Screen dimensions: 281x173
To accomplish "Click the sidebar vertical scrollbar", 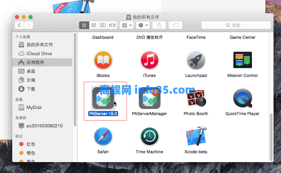I will (x=75, y=80).
